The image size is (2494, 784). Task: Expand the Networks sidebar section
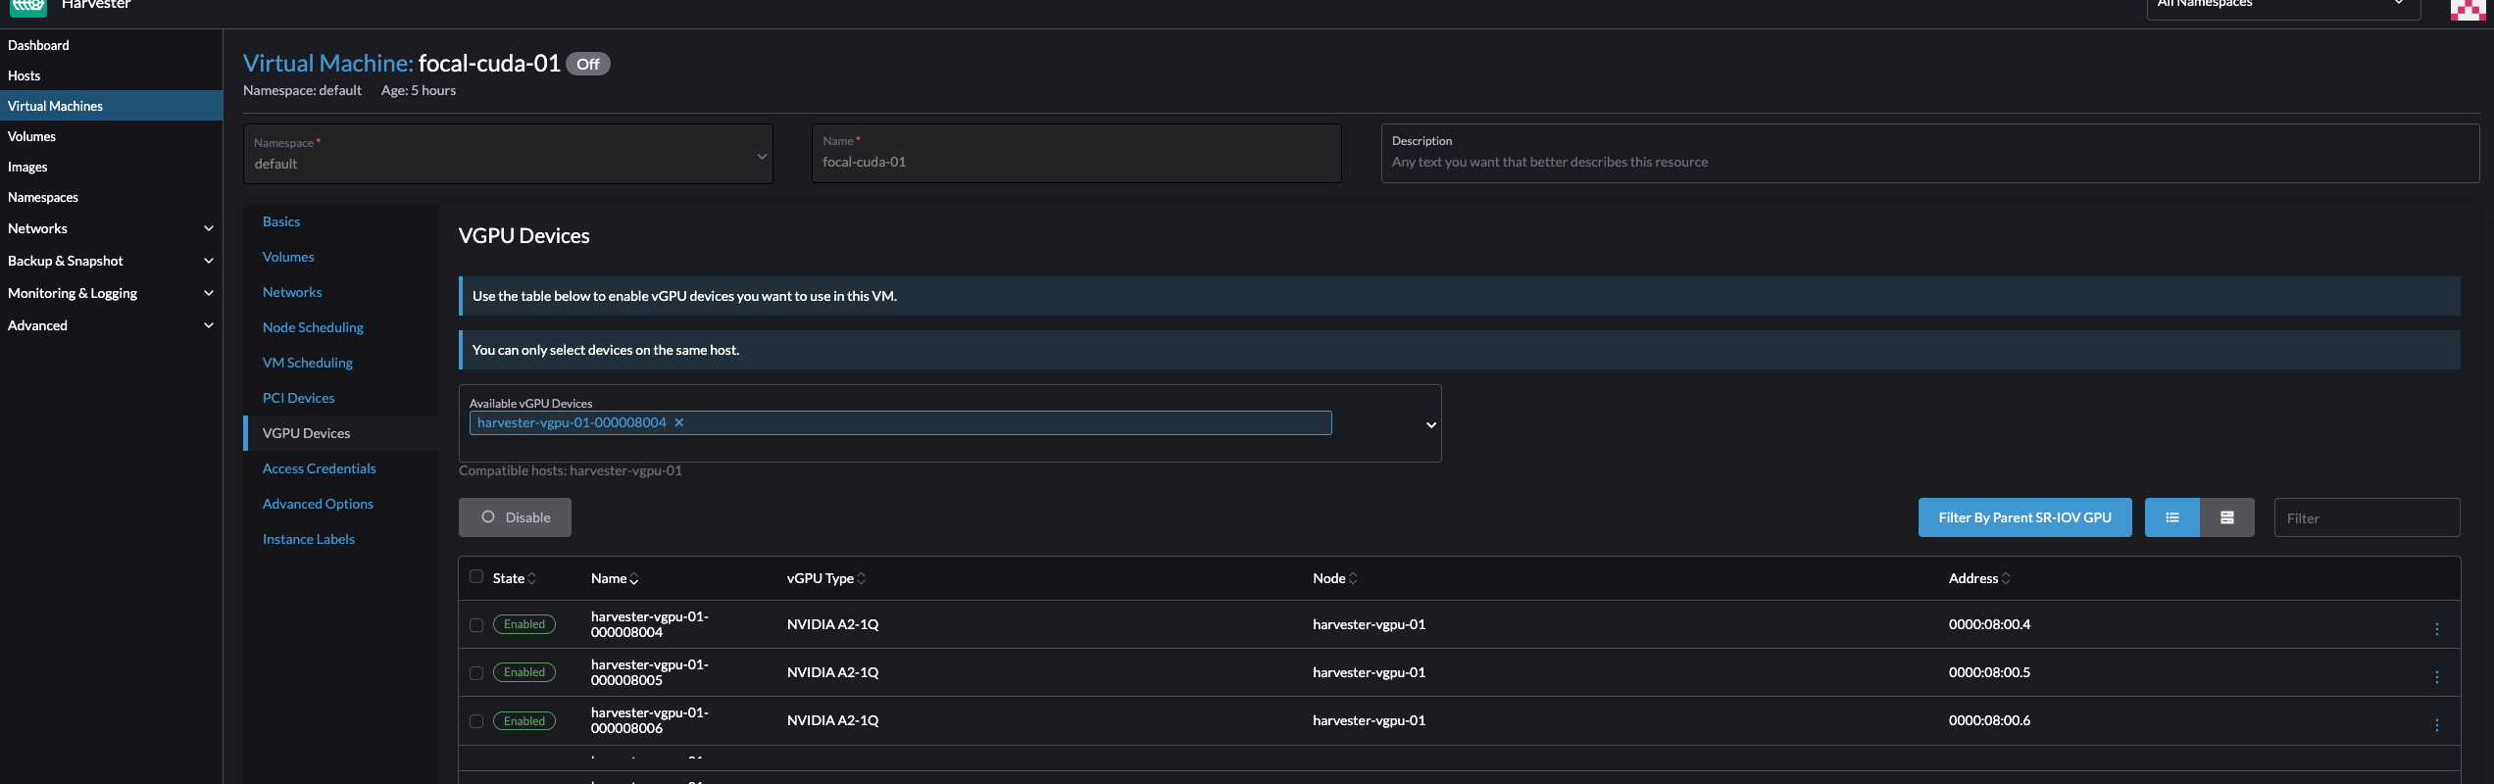(208, 228)
